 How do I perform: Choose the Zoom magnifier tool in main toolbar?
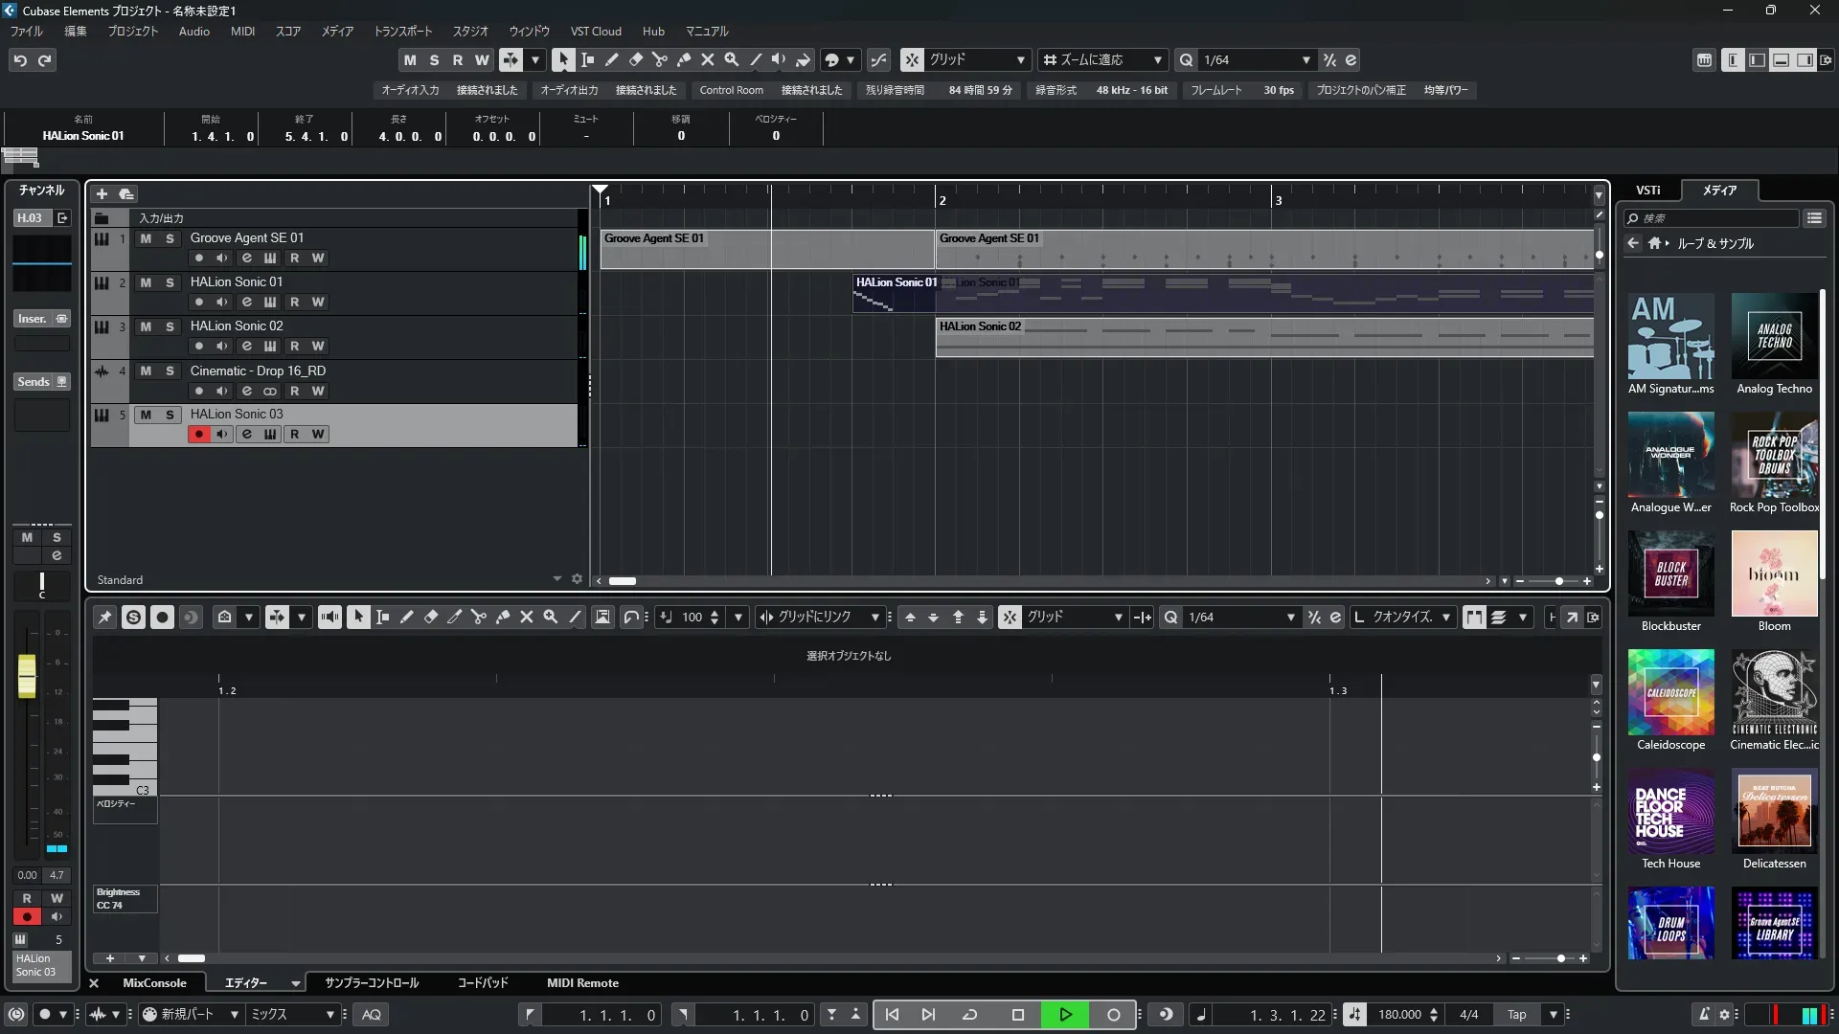pos(732,59)
